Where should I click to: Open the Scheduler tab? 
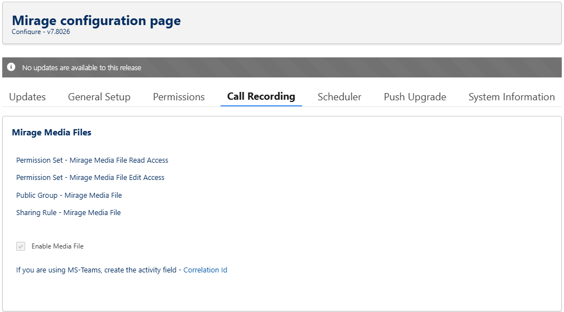coord(339,97)
